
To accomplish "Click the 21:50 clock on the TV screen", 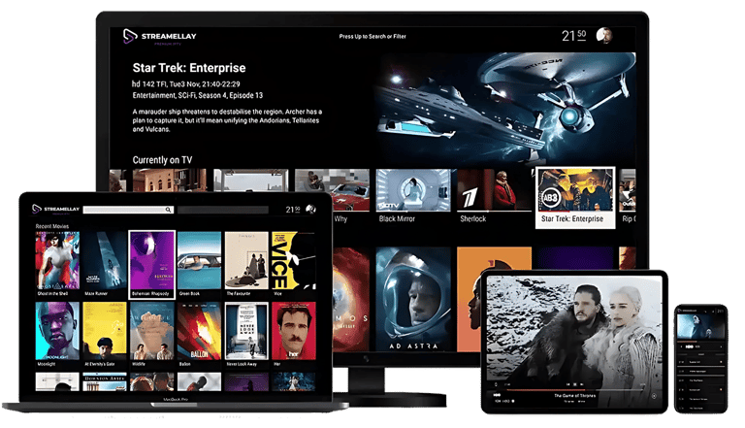I will tap(573, 36).
